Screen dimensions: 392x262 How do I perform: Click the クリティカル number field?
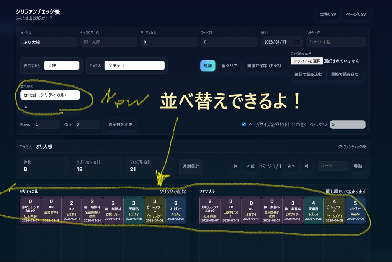(x=169, y=42)
